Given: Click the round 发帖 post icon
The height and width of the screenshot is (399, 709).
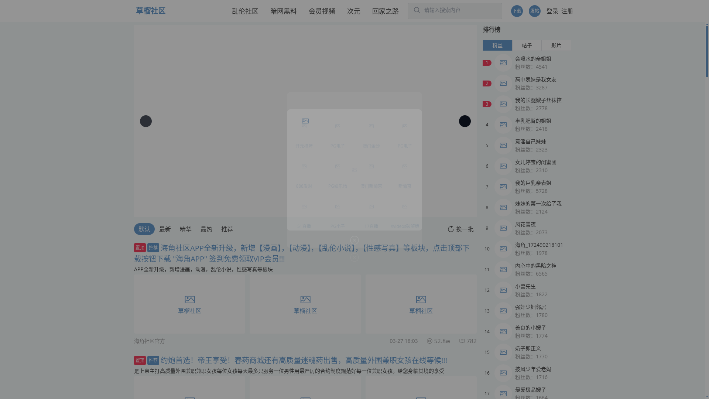Looking at the screenshot, I should 534,11.
